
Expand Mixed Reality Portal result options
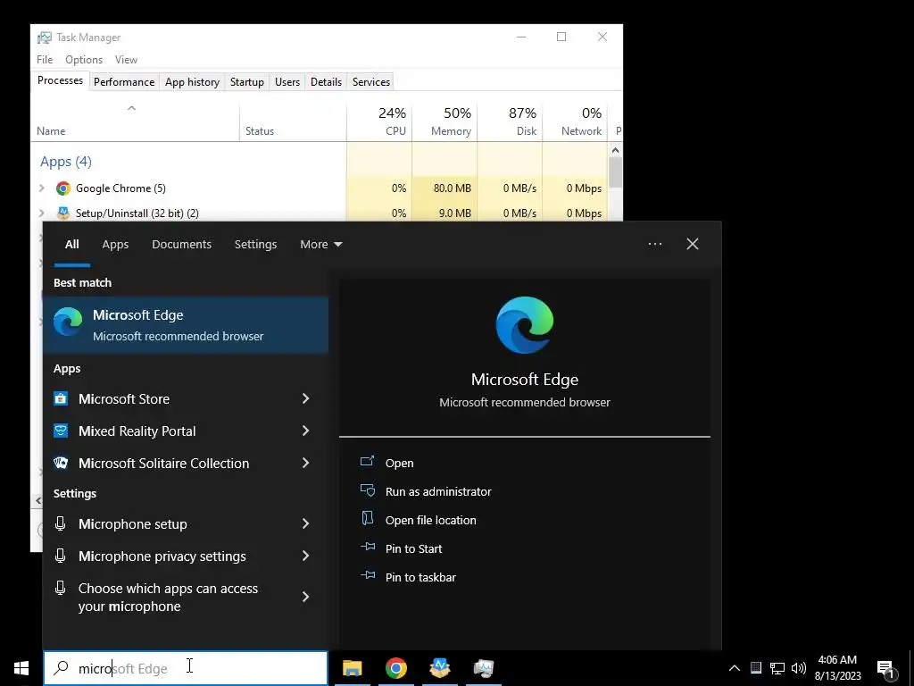tap(305, 431)
